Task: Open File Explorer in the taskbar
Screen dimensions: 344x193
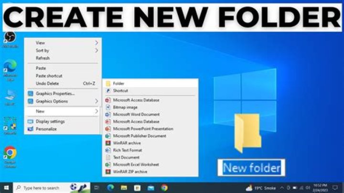Action: pos(124,188)
